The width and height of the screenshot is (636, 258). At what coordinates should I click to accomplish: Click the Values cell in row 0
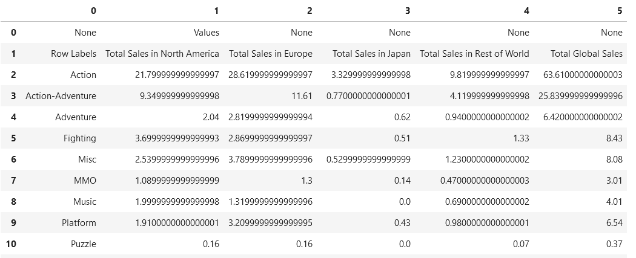coord(206,33)
